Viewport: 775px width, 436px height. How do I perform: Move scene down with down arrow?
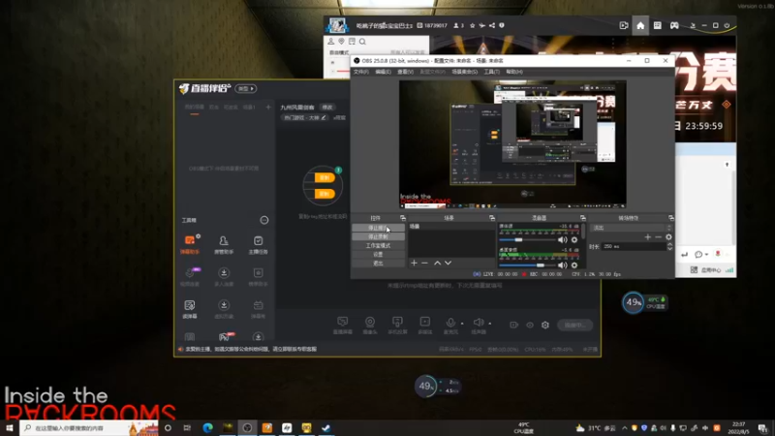[x=448, y=263]
